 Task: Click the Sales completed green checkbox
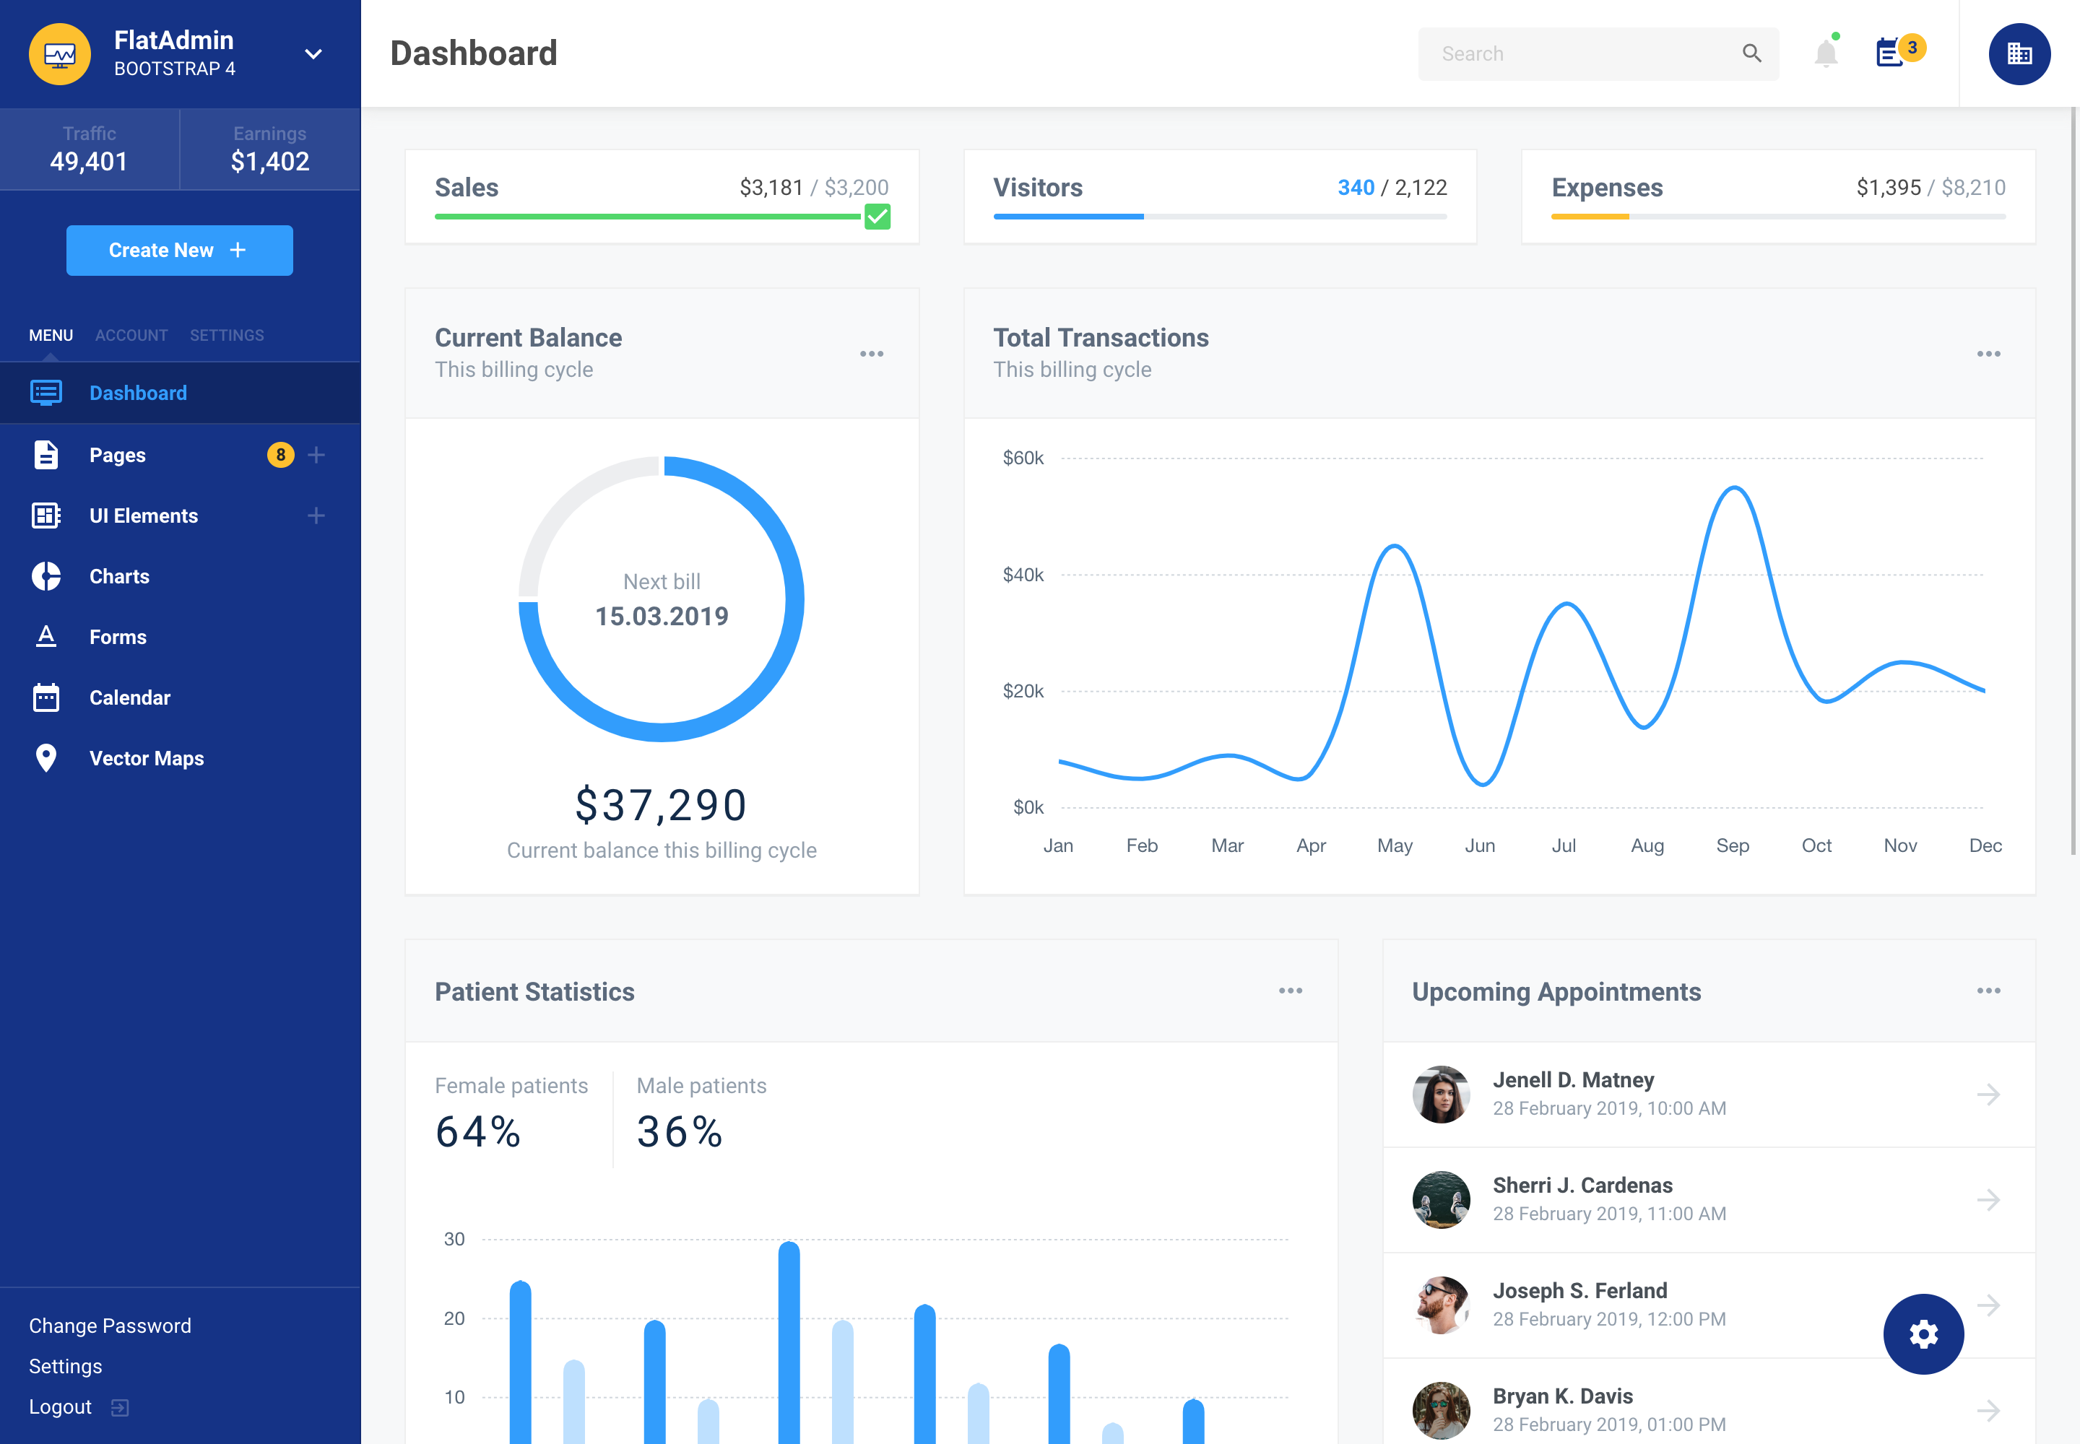tap(877, 217)
